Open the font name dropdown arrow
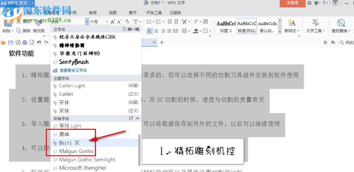354x172 pixels. [87, 22]
